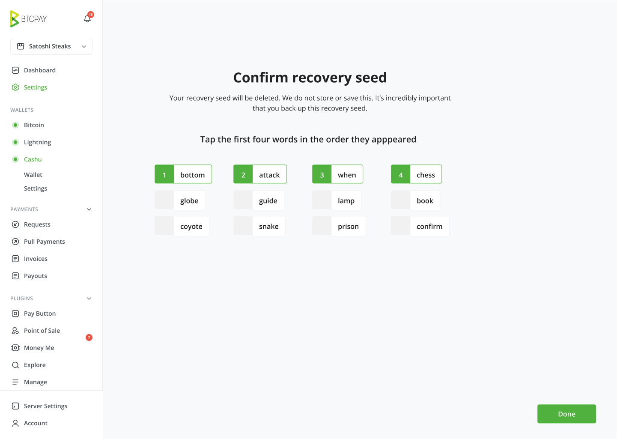Click the Settings gear icon
This screenshot has width=617, height=439.
15,87
